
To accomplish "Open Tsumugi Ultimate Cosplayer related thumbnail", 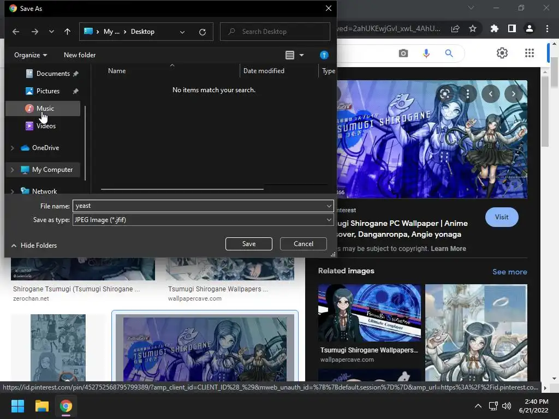I will tap(369, 313).
